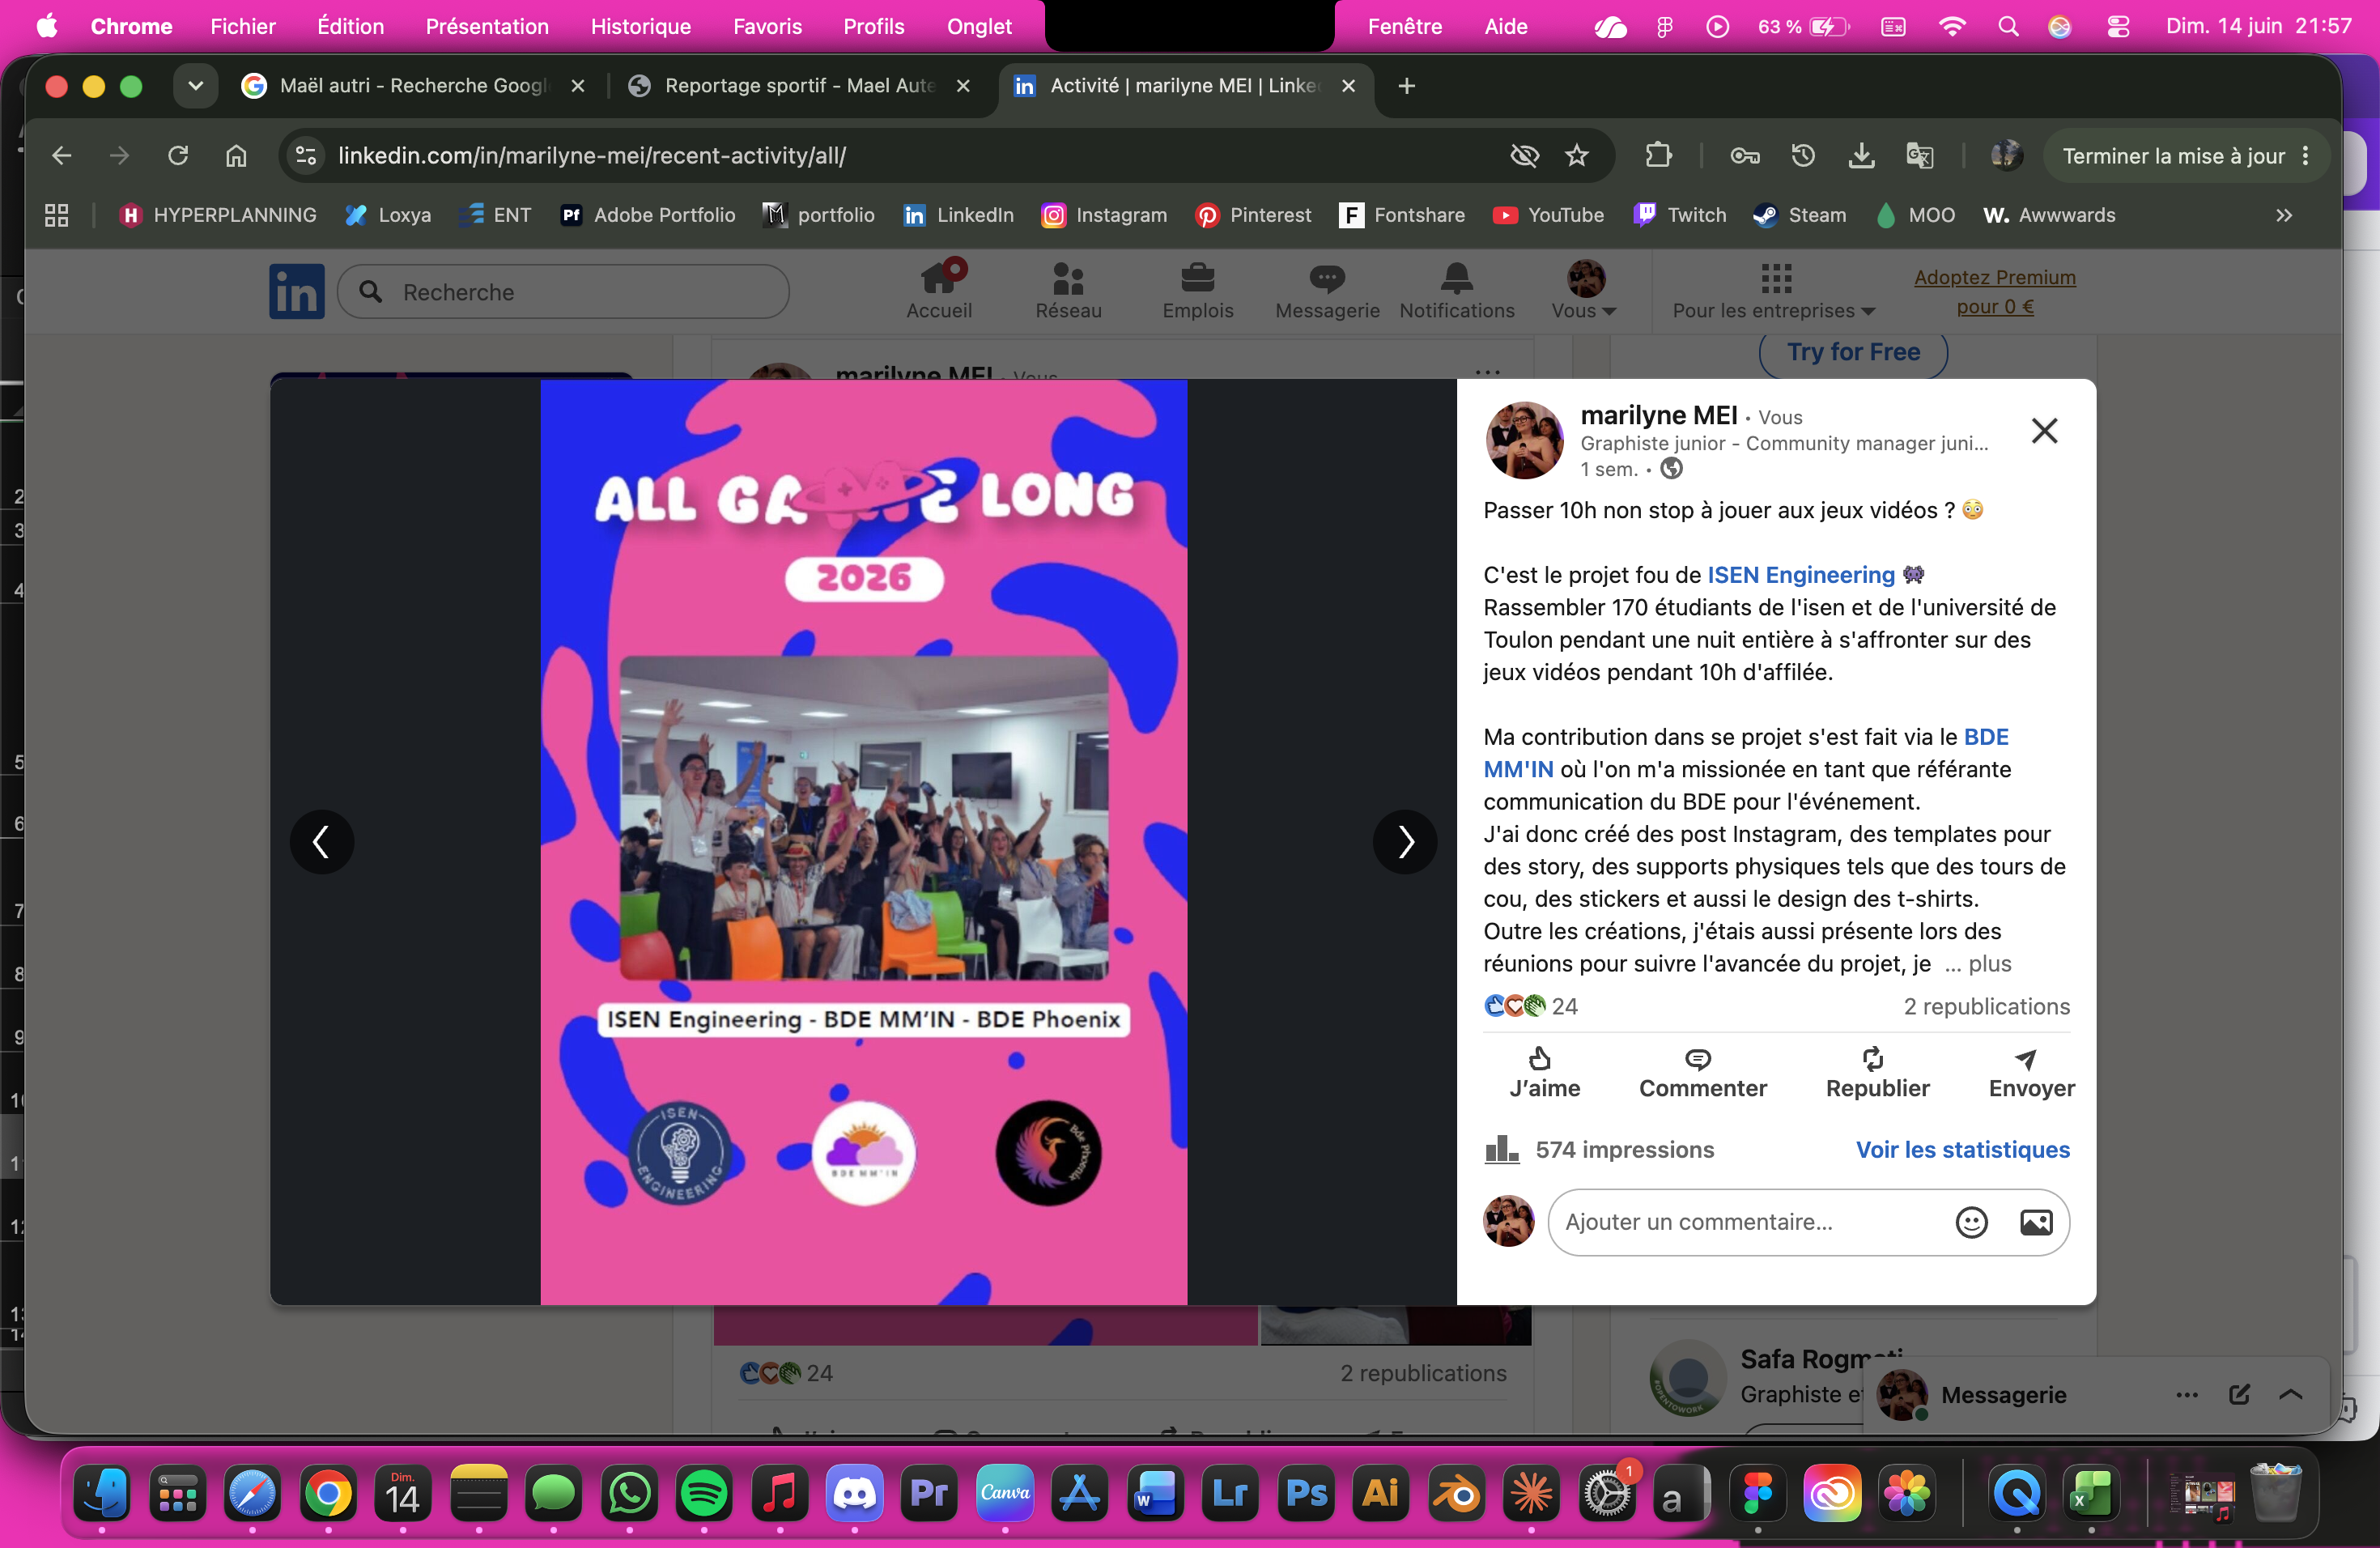The image size is (2380, 1548).
Task: Open comment box via Commenter button
Action: pos(1702,1073)
